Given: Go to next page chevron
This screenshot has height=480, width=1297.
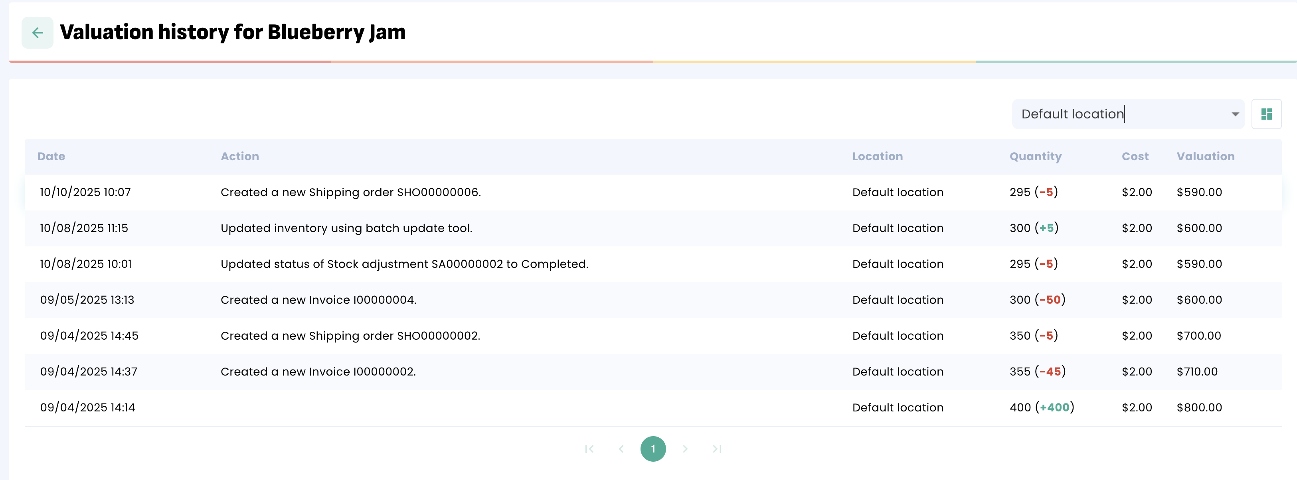Looking at the screenshot, I should (685, 449).
